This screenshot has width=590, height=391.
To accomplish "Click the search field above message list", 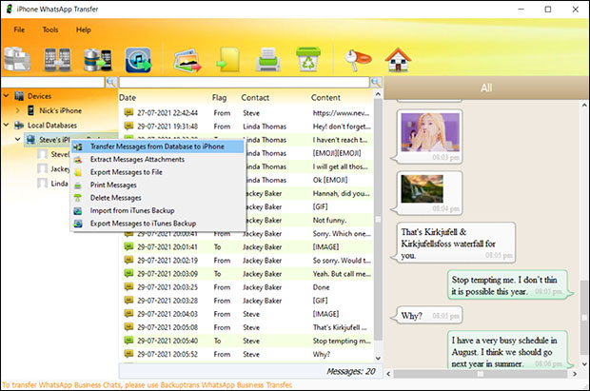I will point(243,83).
